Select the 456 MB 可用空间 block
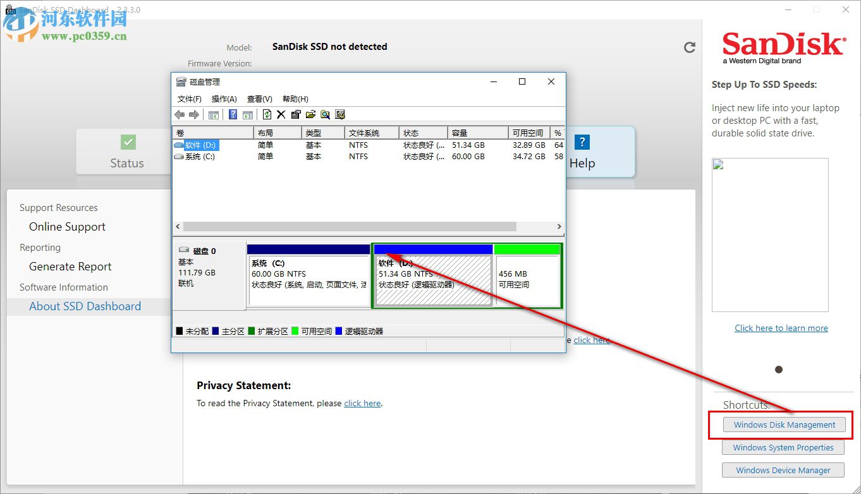Viewport: 861px width, 494px height. tap(528, 275)
